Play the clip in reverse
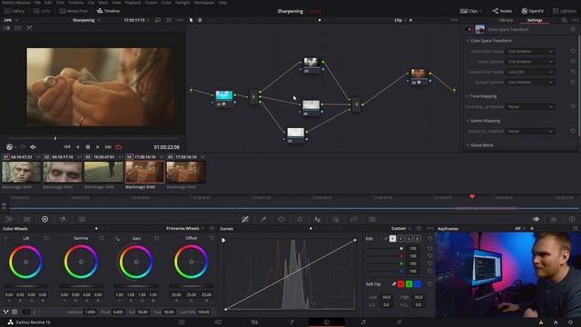 click(x=77, y=147)
